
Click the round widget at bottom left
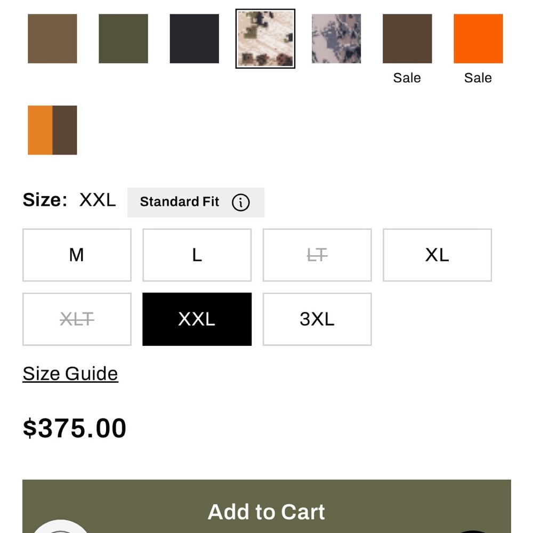61,527
